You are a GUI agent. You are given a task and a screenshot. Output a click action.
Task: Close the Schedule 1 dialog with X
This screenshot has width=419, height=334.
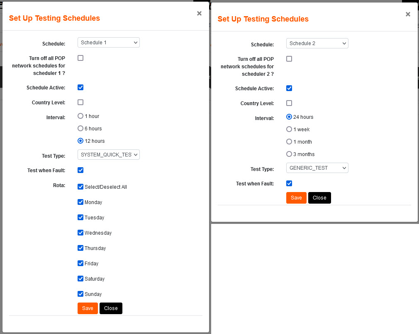click(199, 14)
